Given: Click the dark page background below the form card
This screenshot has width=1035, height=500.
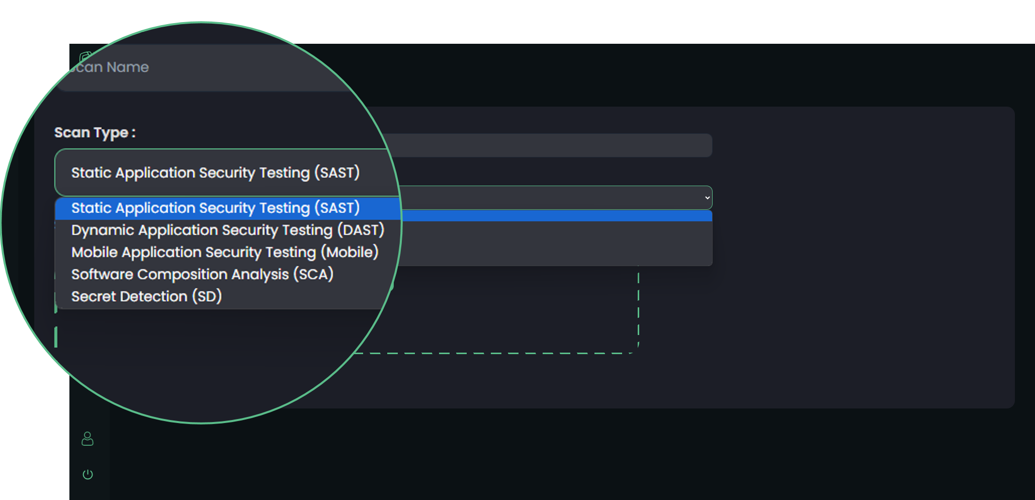Looking at the screenshot, I should pos(553,453).
